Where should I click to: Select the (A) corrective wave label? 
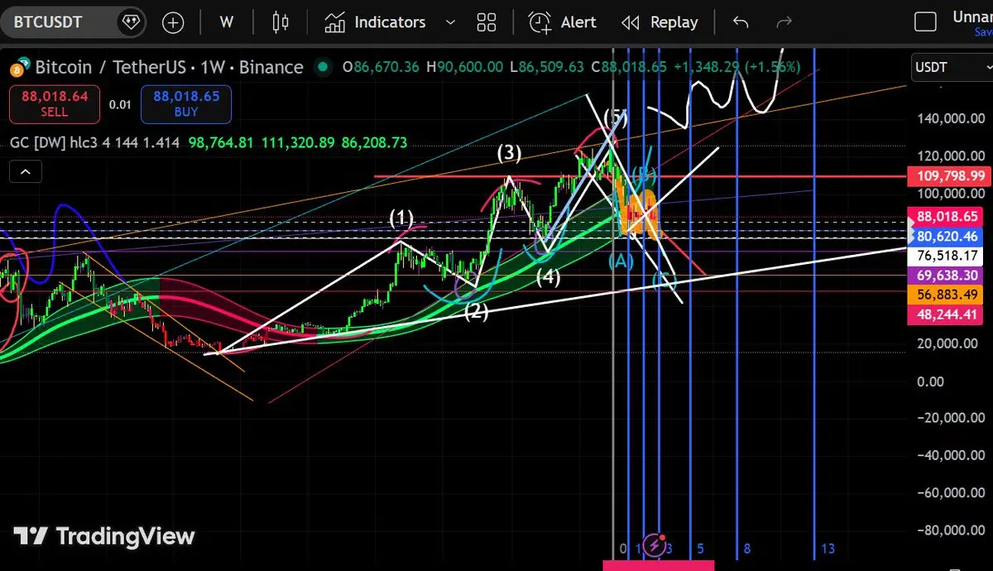click(x=621, y=261)
